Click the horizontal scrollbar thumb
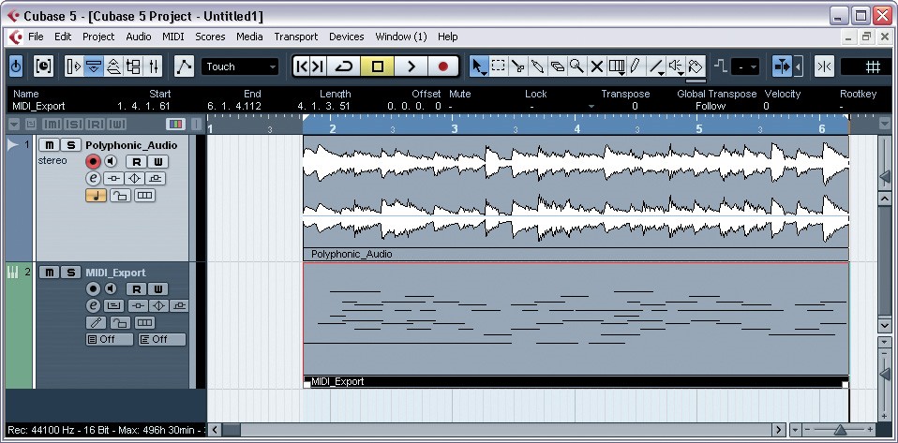This screenshot has height=443, width=898. pos(232,429)
